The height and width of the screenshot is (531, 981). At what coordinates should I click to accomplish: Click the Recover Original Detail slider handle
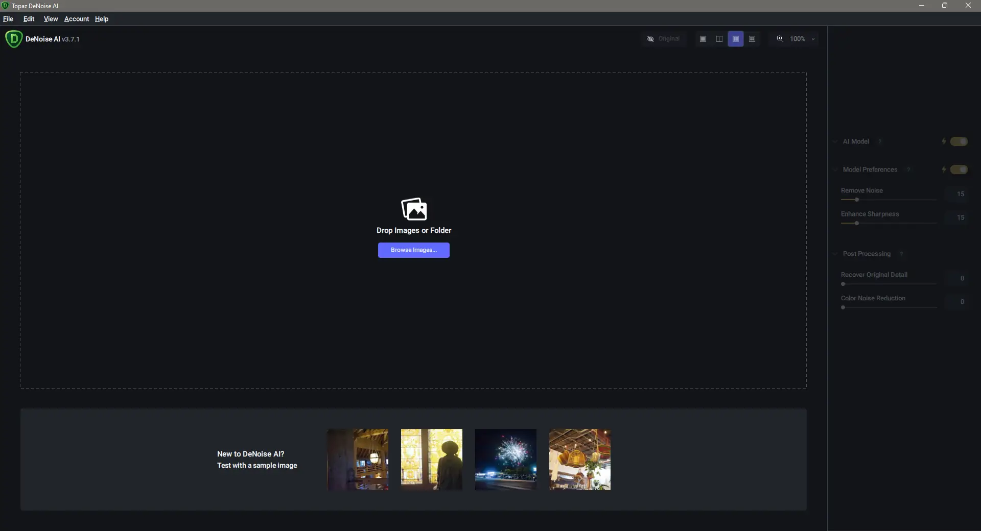843,284
